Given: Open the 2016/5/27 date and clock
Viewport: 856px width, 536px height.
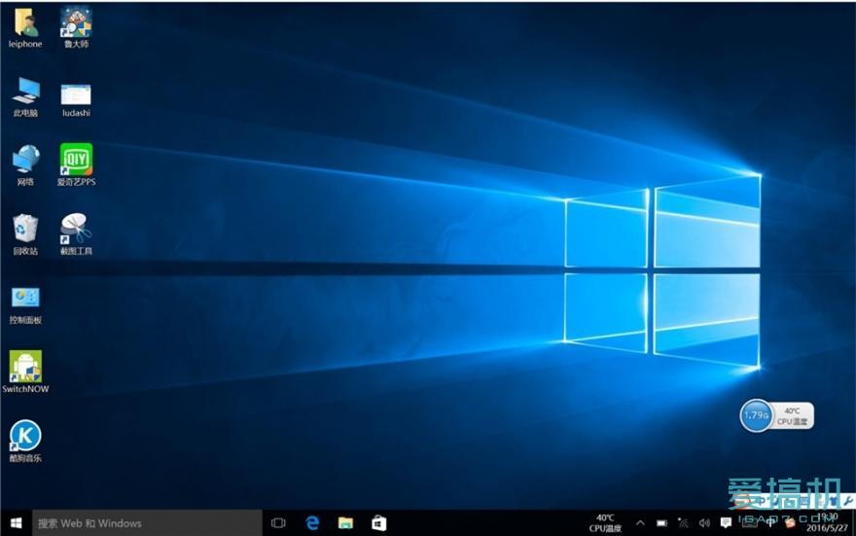Looking at the screenshot, I should (x=827, y=523).
